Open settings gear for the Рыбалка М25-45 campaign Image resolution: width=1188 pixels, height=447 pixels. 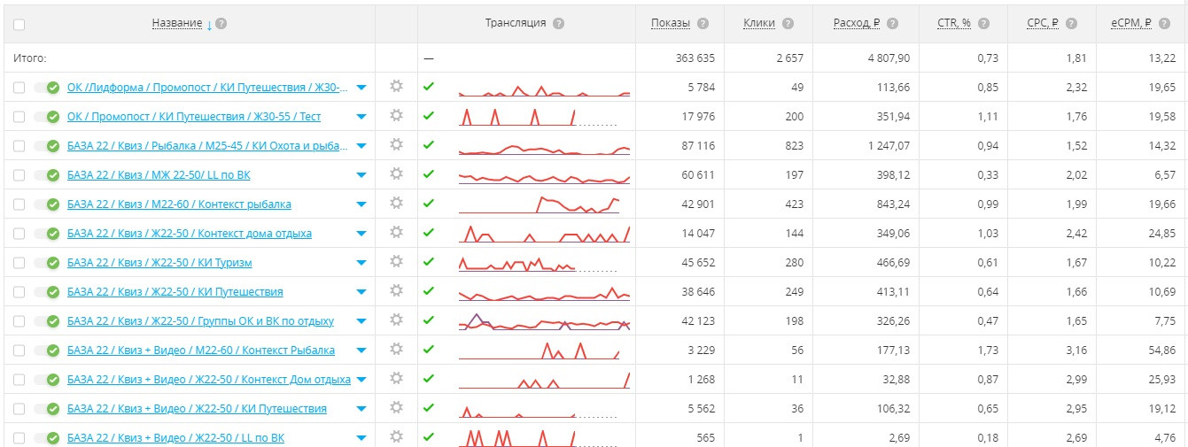396,145
